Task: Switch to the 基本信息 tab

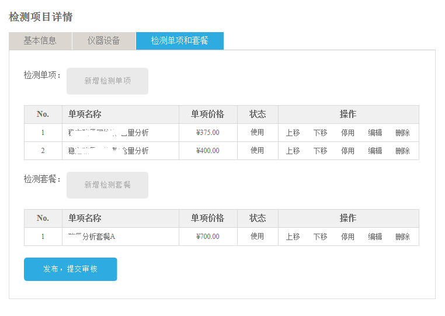Action: pyautogui.click(x=40, y=41)
